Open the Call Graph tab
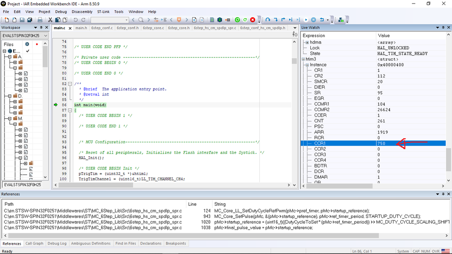This screenshot has height=254, width=452. click(x=34, y=243)
